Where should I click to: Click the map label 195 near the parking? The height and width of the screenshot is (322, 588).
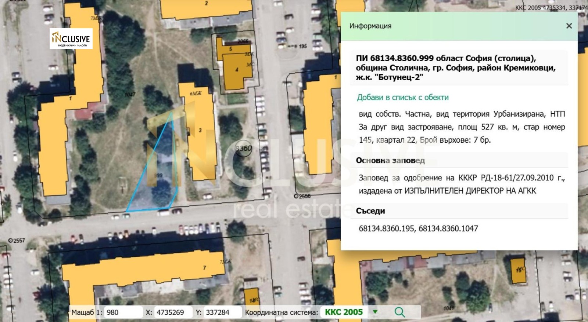click(x=302, y=46)
